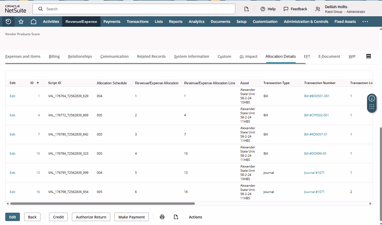
Task: Switch to the E-Document tab
Action: point(329,56)
